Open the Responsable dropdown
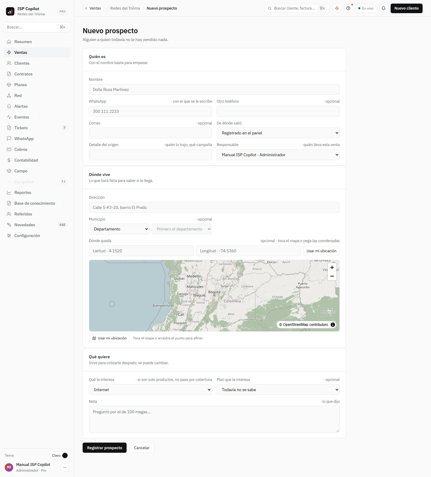This screenshot has height=477, width=431. point(278,155)
